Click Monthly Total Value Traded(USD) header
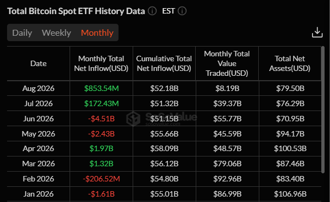Viewport: 330px width, 202px height. pyautogui.click(x=227, y=63)
